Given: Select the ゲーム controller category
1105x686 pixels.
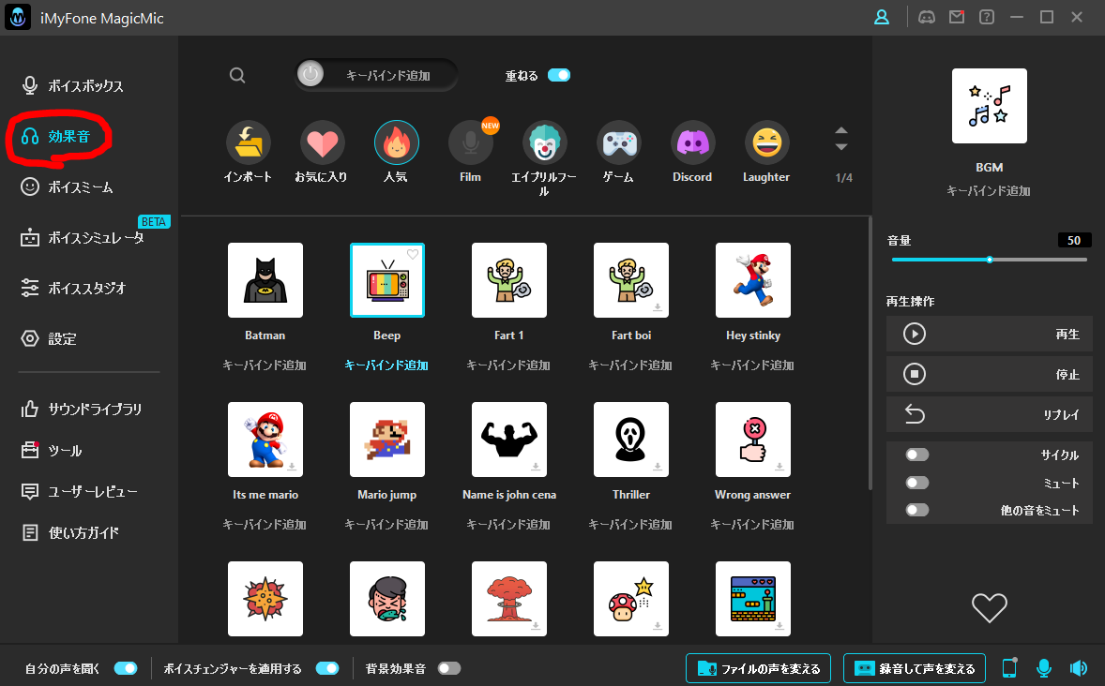Looking at the screenshot, I should [619, 143].
